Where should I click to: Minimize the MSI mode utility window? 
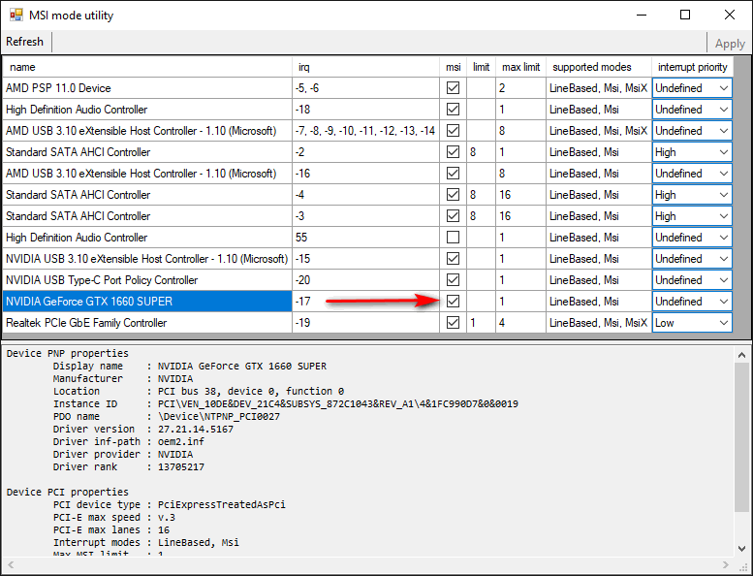(642, 15)
